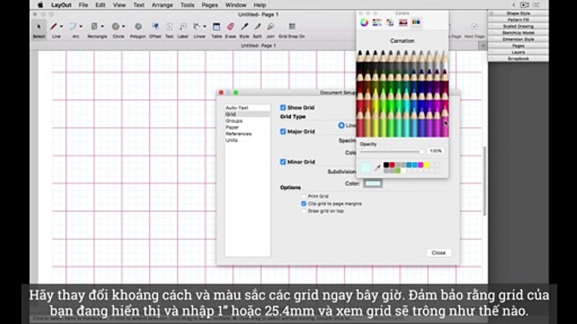Pick the eyedropper in Colors panel
This screenshot has width=577, height=324.
377,168
